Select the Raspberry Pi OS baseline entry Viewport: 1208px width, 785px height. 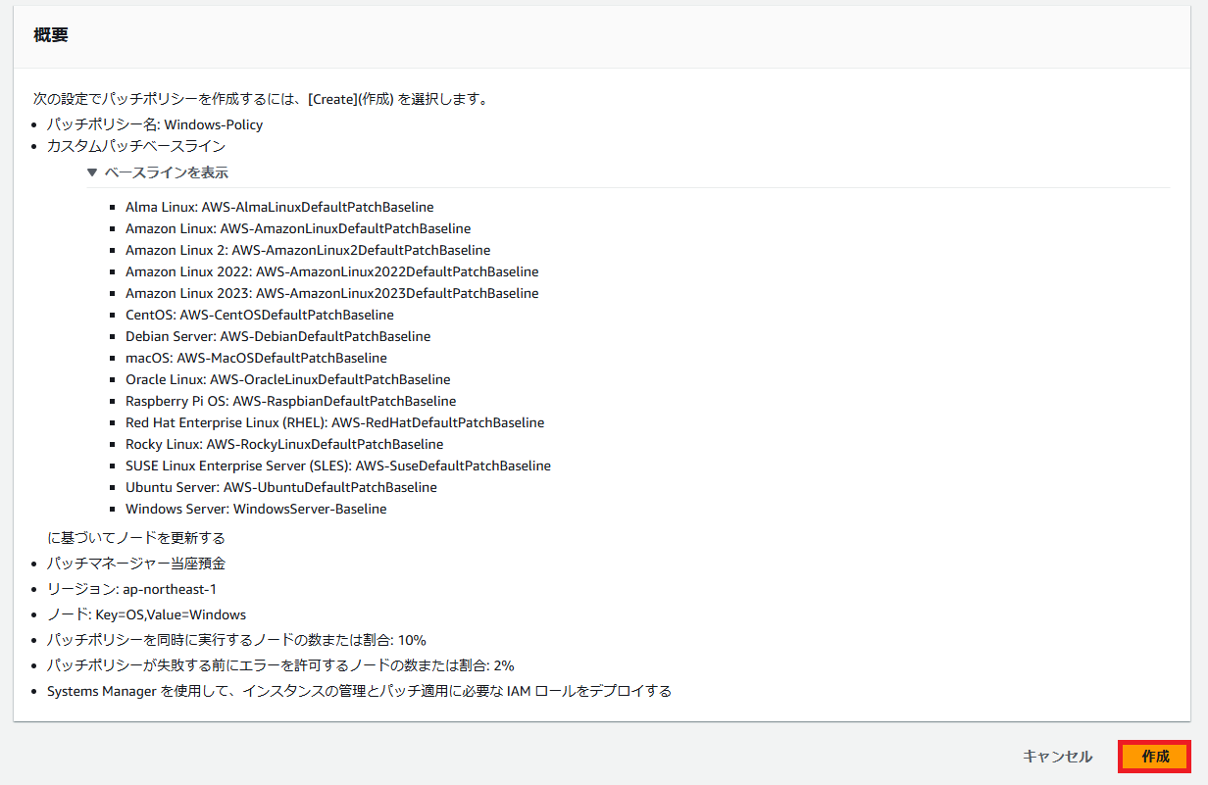tap(290, 401)
